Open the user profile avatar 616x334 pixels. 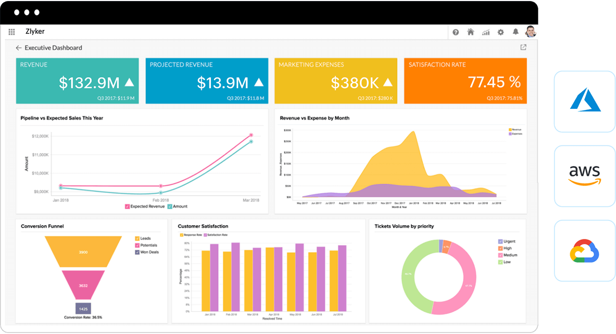point(531,32)
